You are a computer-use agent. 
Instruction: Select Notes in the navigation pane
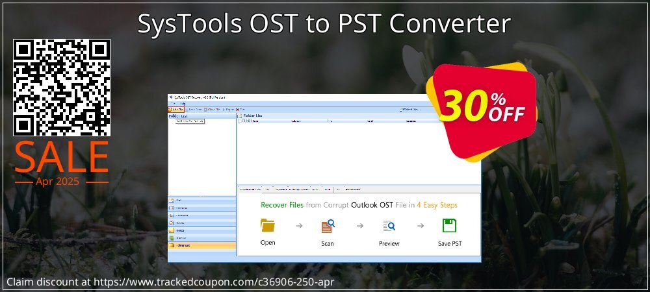(202, 230)
